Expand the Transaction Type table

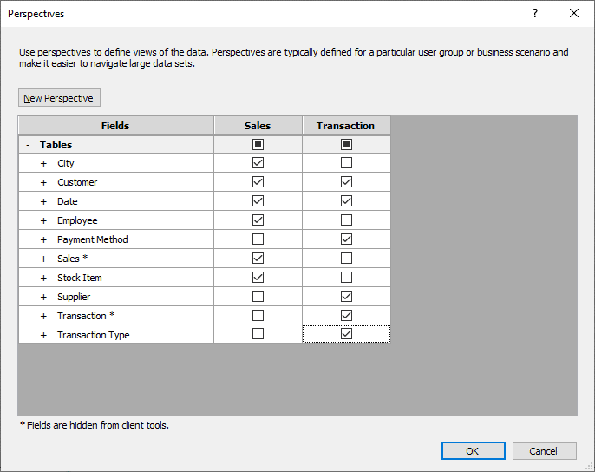pos(43,335)
